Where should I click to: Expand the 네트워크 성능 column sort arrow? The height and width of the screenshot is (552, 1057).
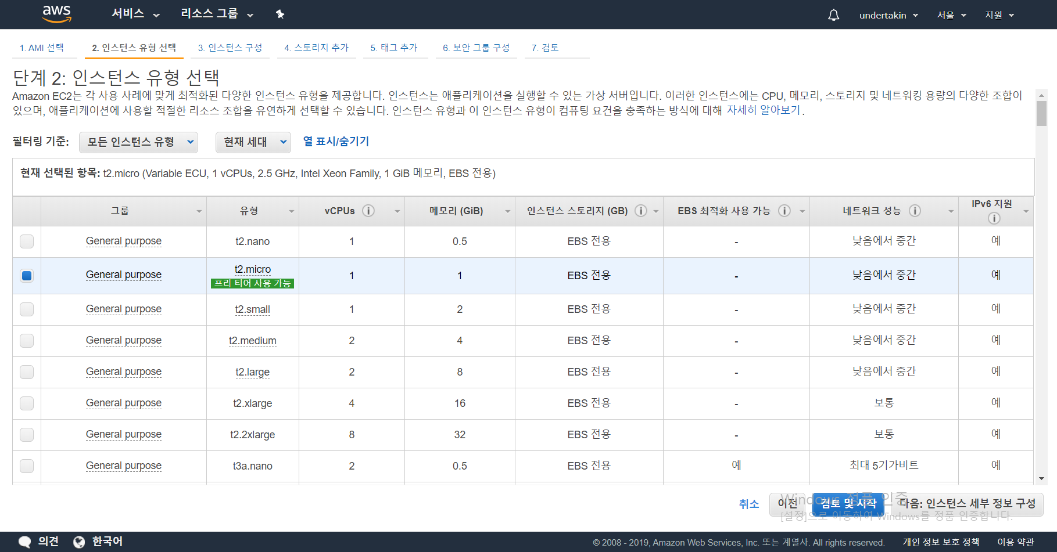[951, 211]
